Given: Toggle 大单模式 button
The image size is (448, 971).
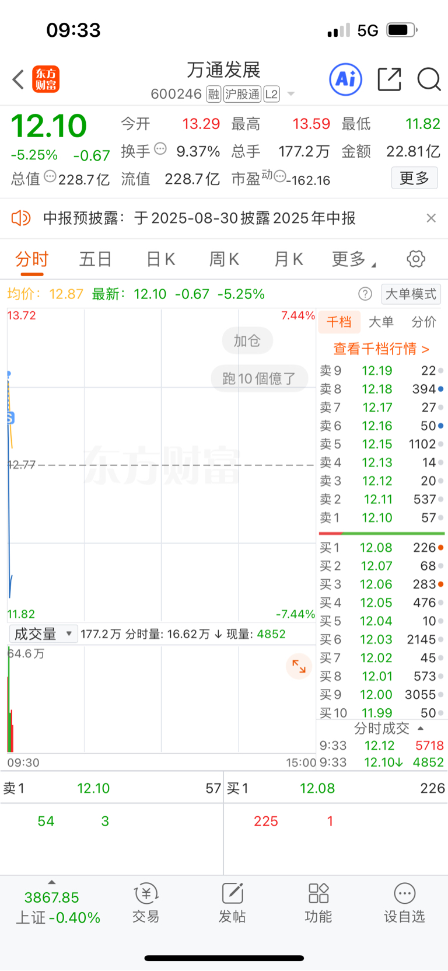Looking at the screenshot, I should [411, 294].
